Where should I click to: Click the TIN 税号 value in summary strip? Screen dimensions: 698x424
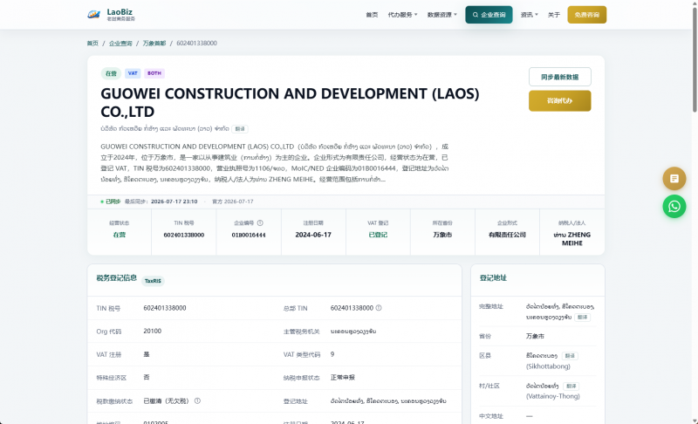[x=184, y=235]
